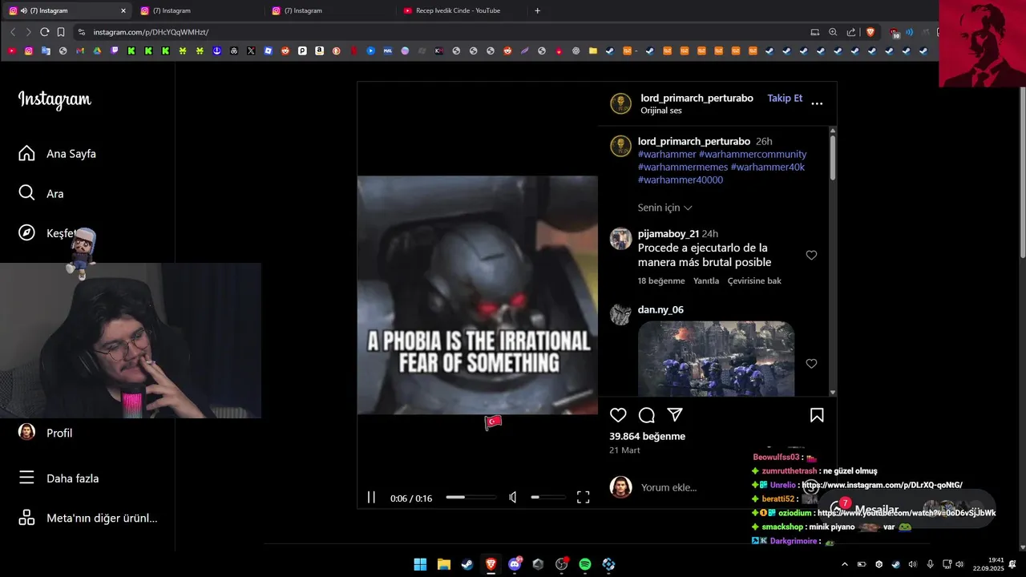Share the post with paper plane icon

pos(675,415)
